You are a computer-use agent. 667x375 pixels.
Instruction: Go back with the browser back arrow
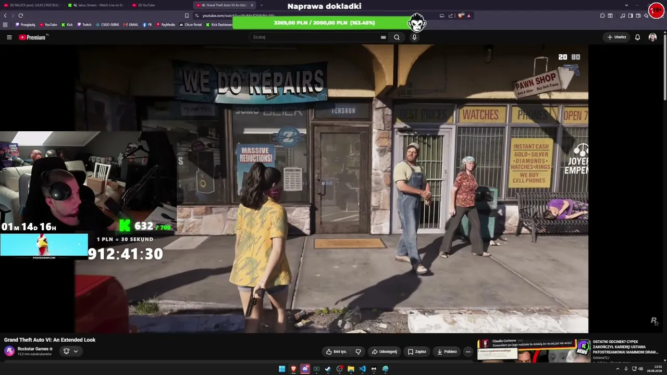(x=5, y=16)
